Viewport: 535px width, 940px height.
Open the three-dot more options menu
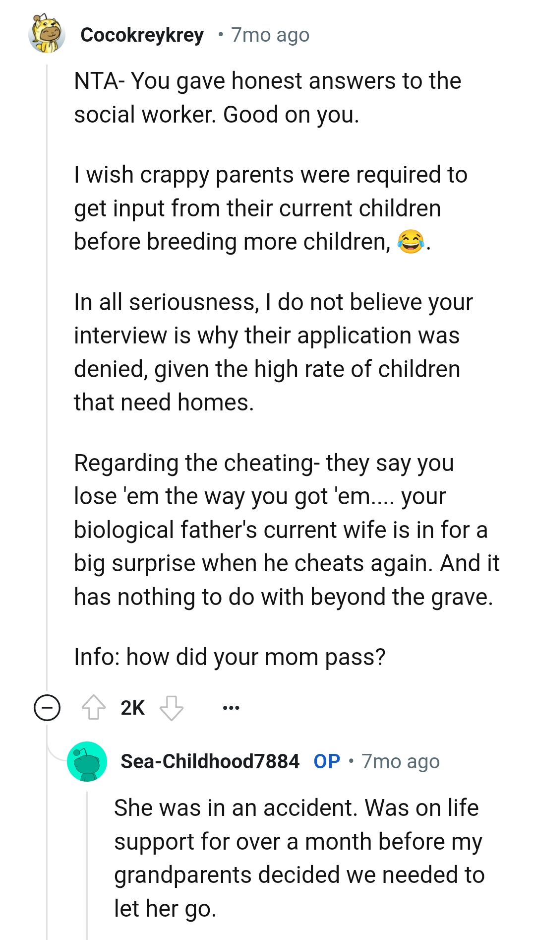click(231, 708)
